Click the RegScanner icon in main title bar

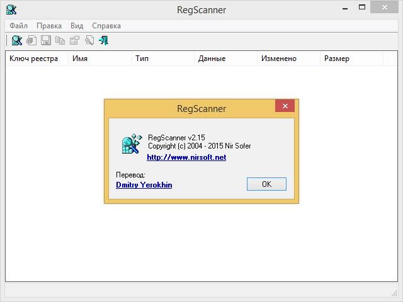(11, 10)
